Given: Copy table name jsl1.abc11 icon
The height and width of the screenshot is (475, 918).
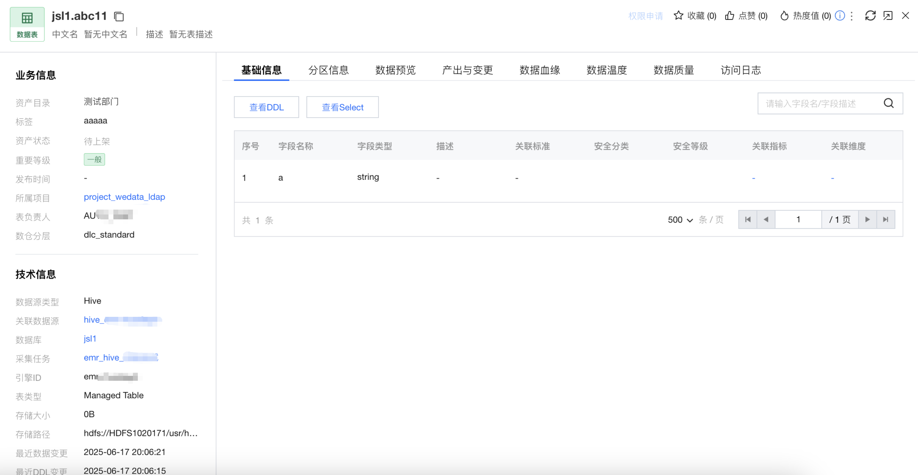Looking at the screenshot, I should (119, 16).
